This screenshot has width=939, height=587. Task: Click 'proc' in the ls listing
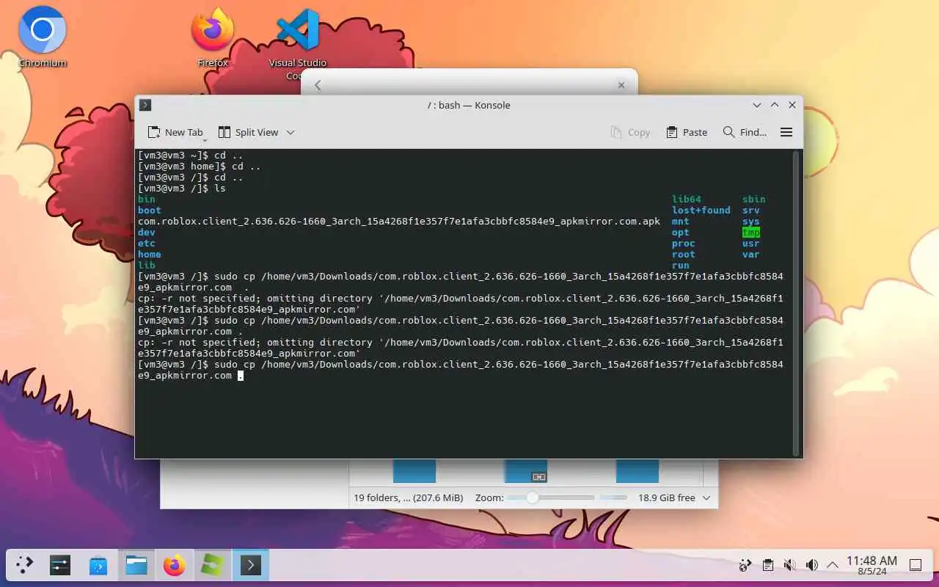(683, 244)
